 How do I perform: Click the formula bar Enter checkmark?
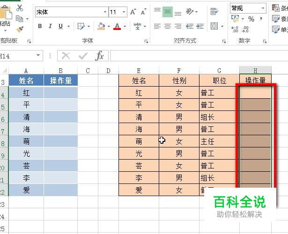83,56
